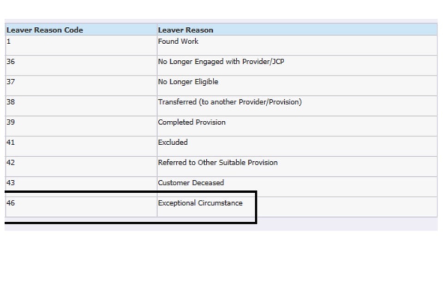Click the Leaver Reason column header
Image resolution: width=443 pixels, height=295 pixels.
click(186, 30)
